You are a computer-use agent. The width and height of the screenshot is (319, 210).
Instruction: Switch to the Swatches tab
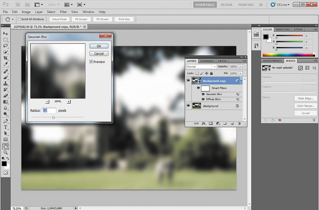(283, 30)
